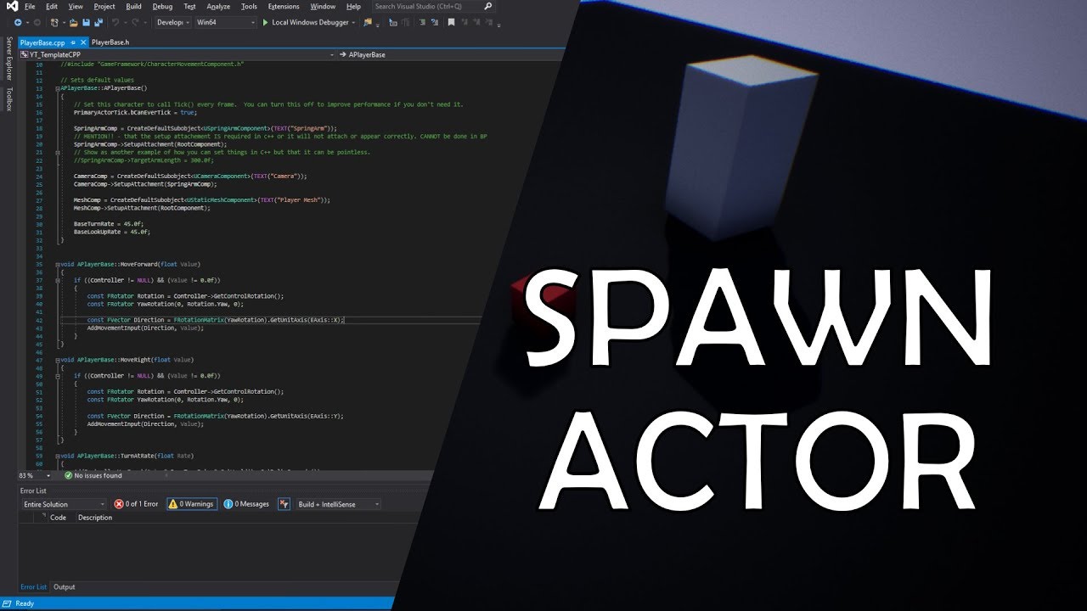The image size is (1087, 611).
Task: Open the APlayerBase class navigation dropdown
Action: pyautogui.click(x=450, y=54)
